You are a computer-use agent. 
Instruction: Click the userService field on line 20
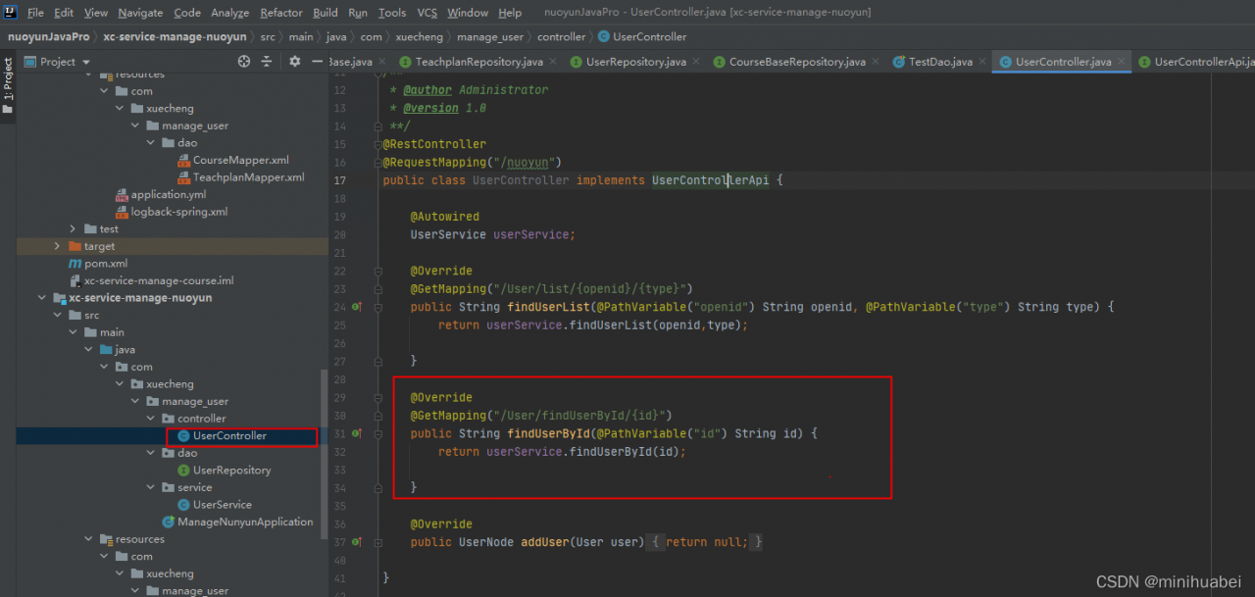(530, 234)
